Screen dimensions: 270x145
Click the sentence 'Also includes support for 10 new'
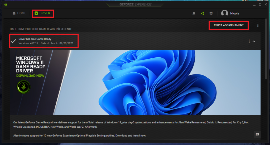pyautogui.click(x=80, y=136)
